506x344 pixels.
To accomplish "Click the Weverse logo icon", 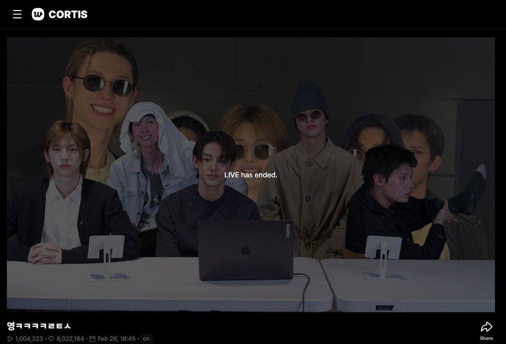I will 38,14.
